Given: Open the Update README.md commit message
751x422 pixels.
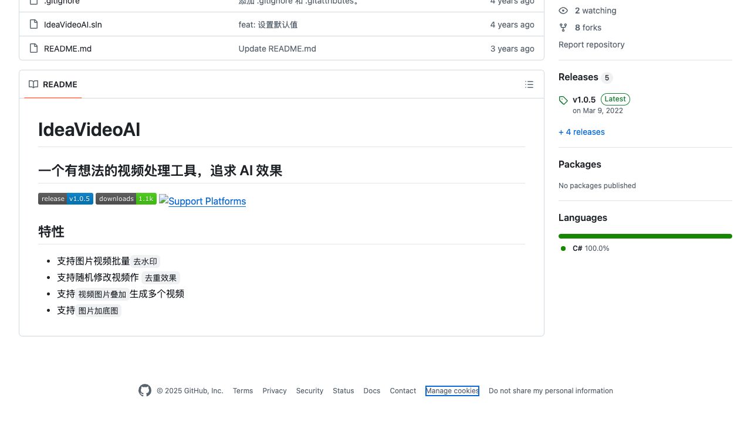Looking at the screenshot, I should [x=277, y=49].
